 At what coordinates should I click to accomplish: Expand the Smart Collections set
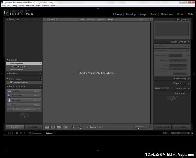click(8, 82)
